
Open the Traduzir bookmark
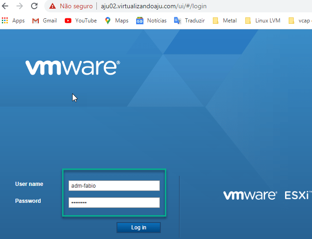190,21
